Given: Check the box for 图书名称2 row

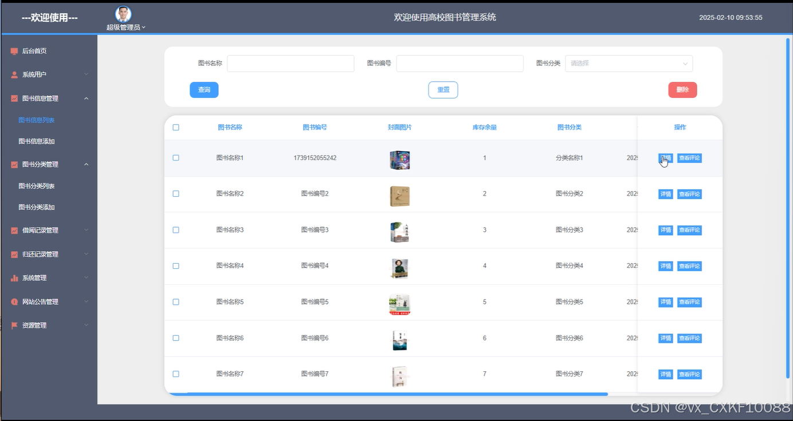Looking at the screenshot, I should [176, 194].
